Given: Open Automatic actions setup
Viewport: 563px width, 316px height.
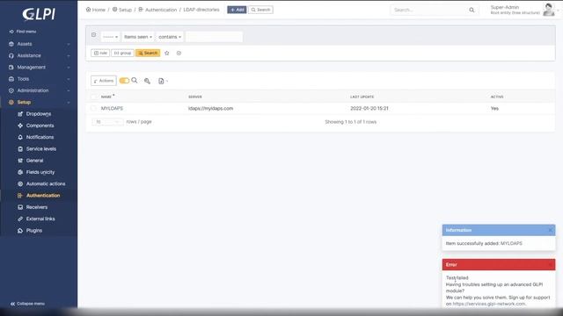Looking at the screenshot, I should point(41,183).
